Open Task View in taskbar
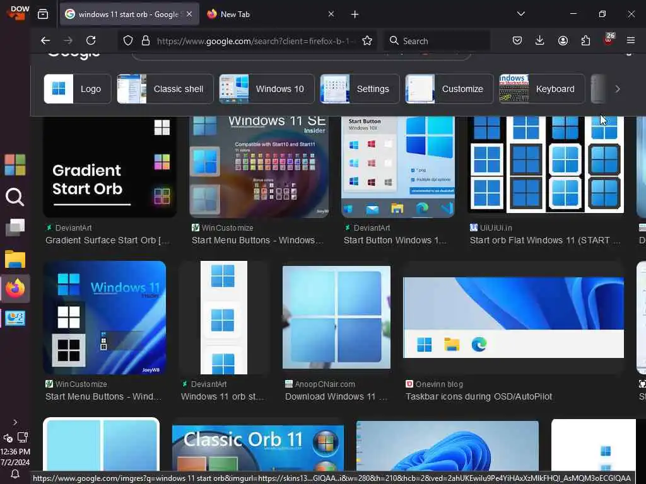The image size is (646, 484). [x=15, y=227]
